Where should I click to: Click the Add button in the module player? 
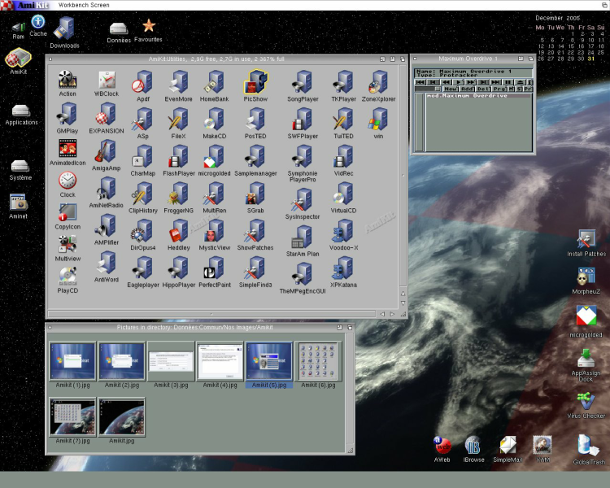tap(467, 89)
